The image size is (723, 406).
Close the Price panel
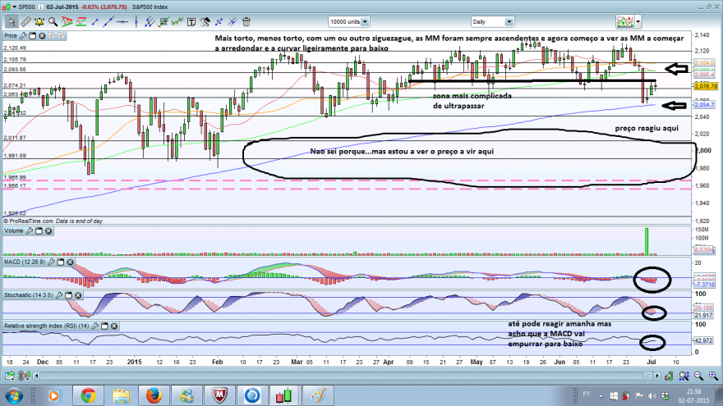[x=42, y=35]
